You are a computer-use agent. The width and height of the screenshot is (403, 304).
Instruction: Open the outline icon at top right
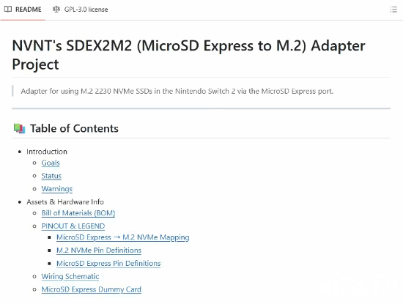click(x=393, y=10)
